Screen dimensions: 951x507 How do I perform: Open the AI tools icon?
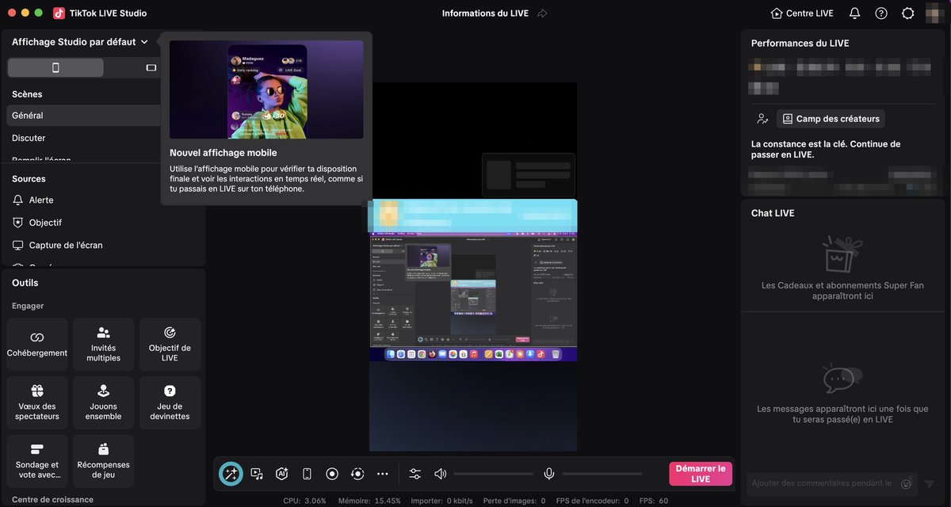click(281, 474)
